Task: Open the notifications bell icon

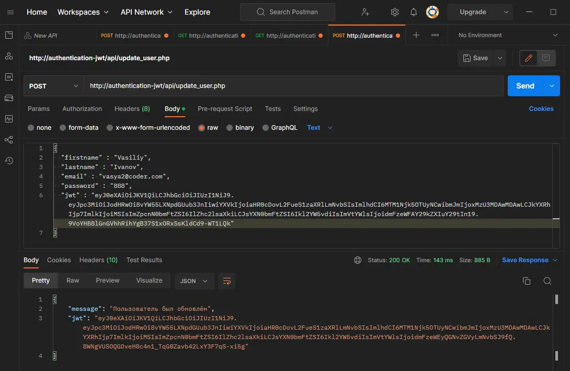Action: click(414, 12)
